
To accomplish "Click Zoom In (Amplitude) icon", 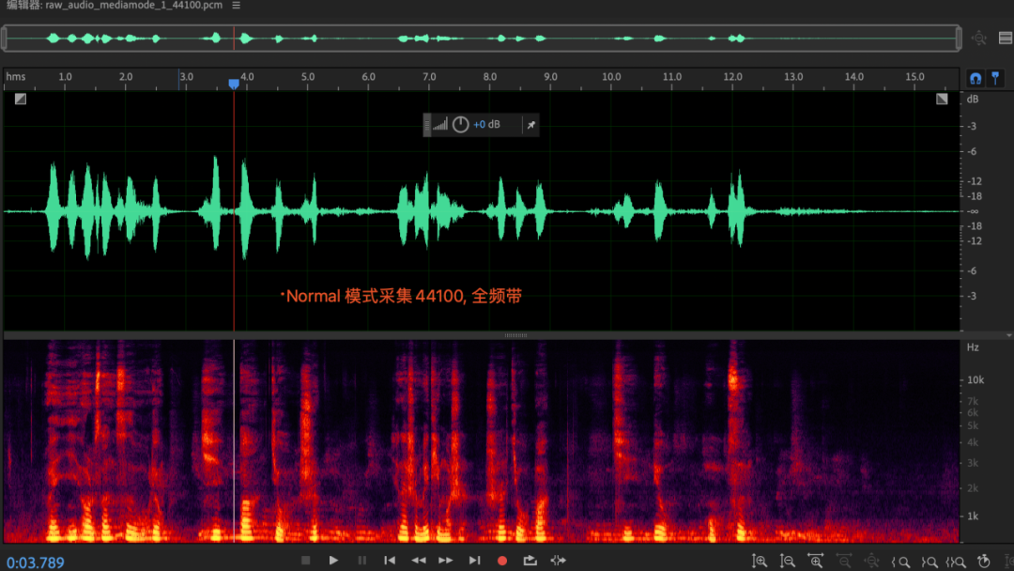I will click(x=760, y=561).
